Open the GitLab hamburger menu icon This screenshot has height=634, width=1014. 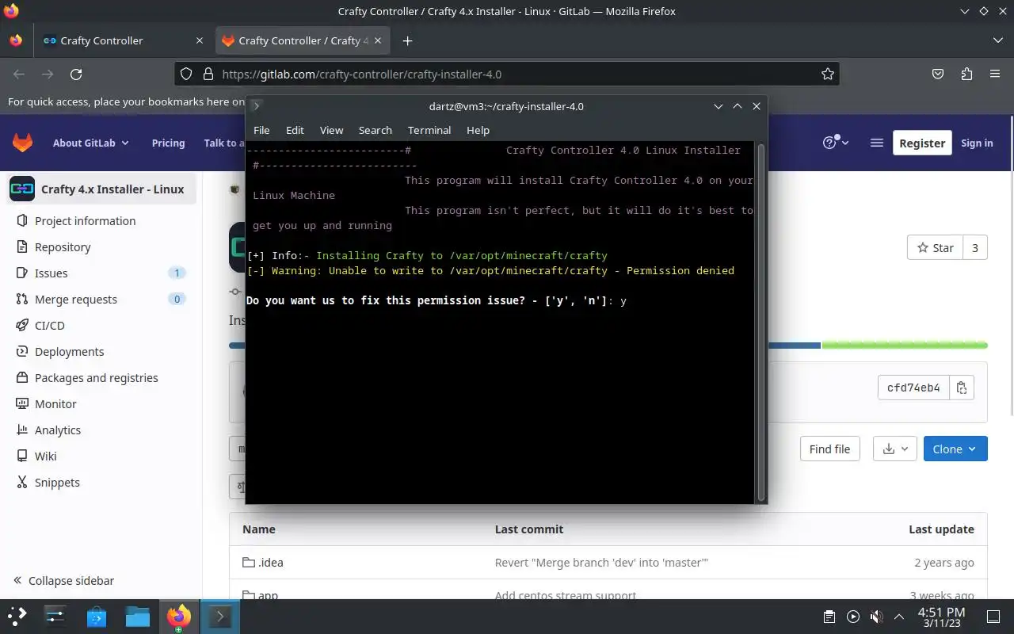(x=876, y=143)
